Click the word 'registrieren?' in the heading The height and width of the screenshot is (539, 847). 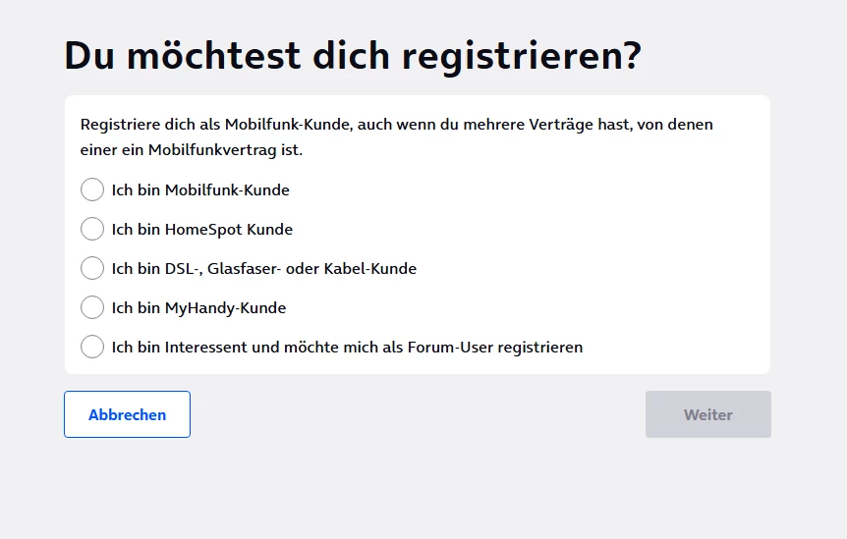click(x=523, y=56)
